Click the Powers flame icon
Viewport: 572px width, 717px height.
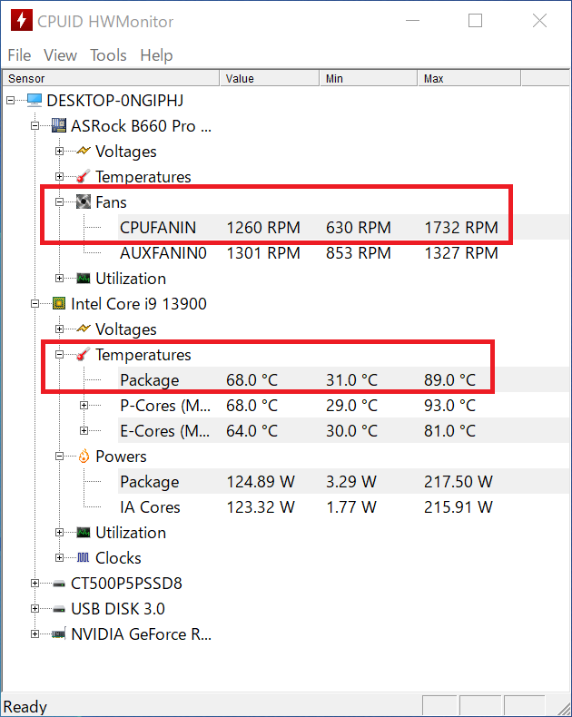[84, 456]
